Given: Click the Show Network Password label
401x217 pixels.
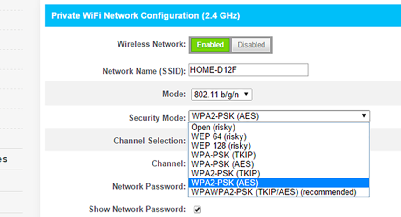Looking at the screenshot, I should tap(138, 209).
